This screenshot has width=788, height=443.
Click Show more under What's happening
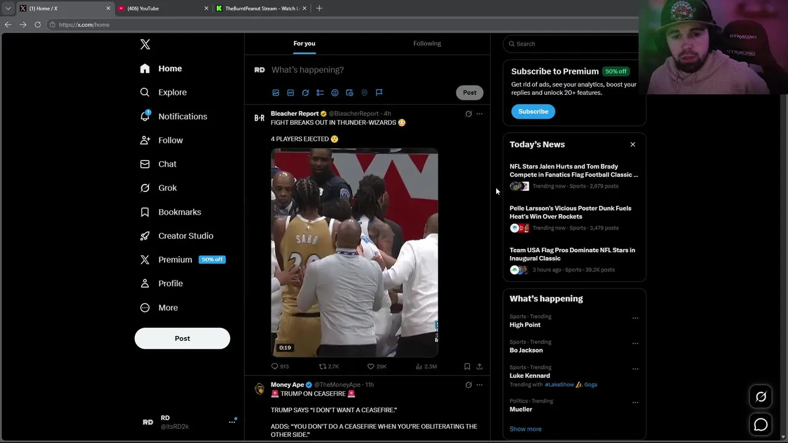click(526, 429)
